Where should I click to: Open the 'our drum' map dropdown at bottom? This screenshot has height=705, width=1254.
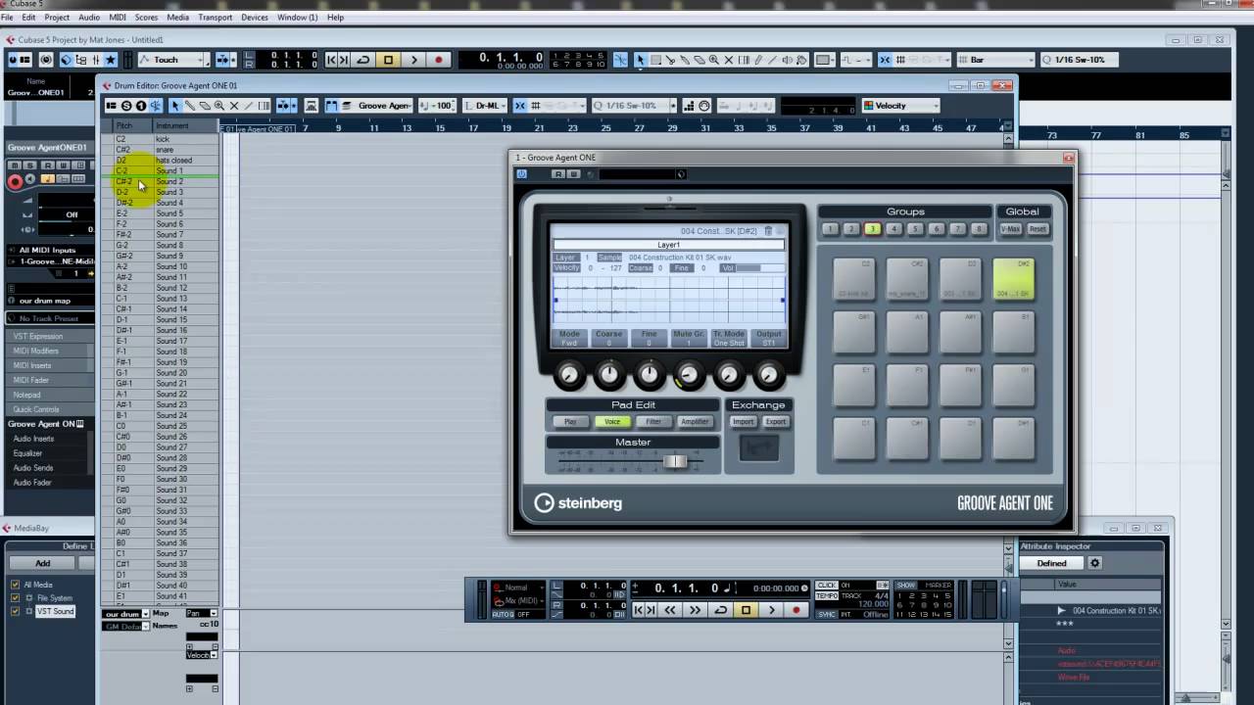pyautogui.click(x=125, y=614)
